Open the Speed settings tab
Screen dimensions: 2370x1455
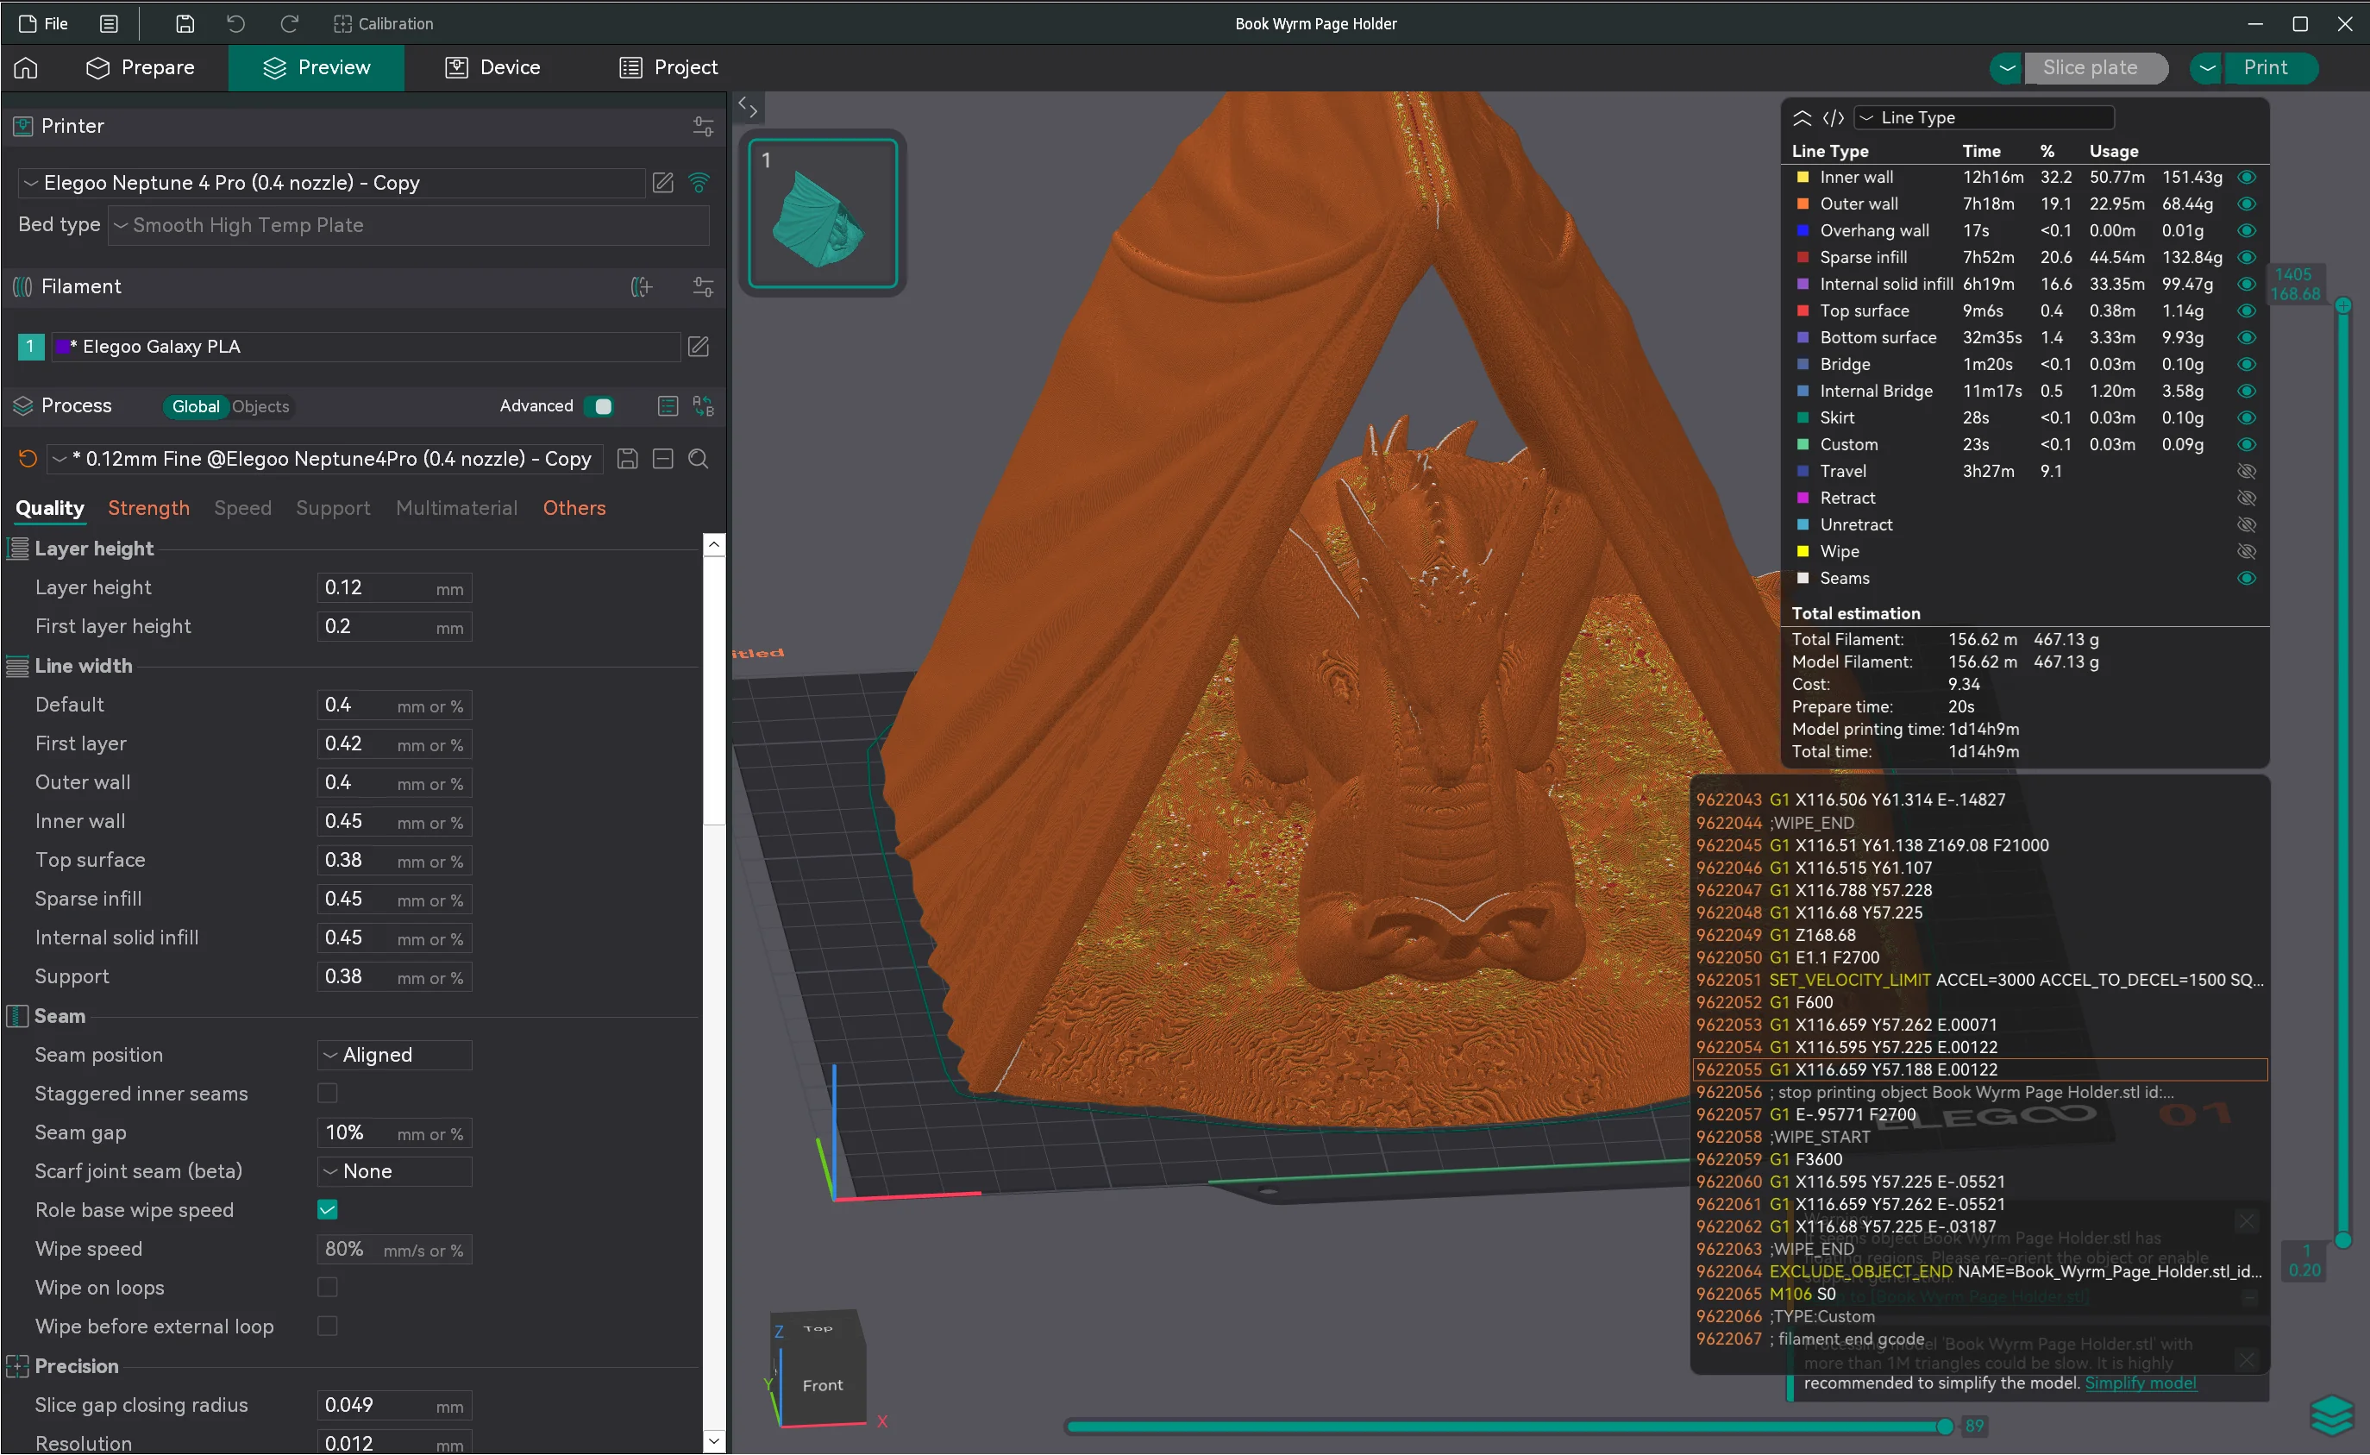242,508
